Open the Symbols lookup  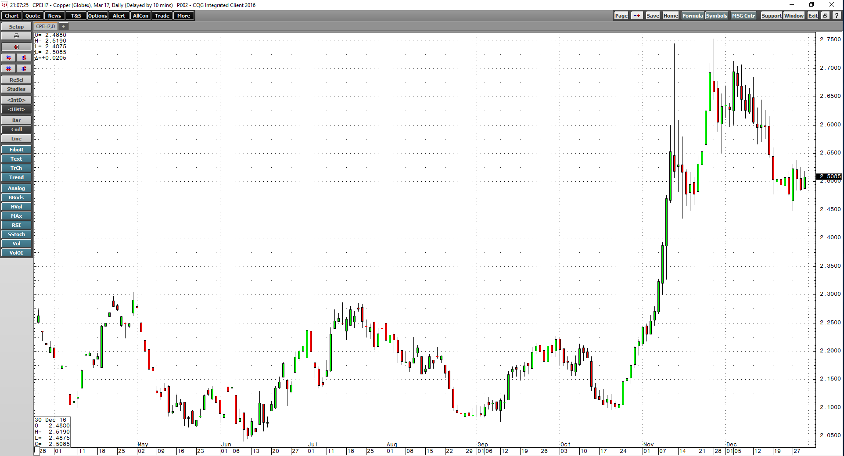tap(716, 16)
